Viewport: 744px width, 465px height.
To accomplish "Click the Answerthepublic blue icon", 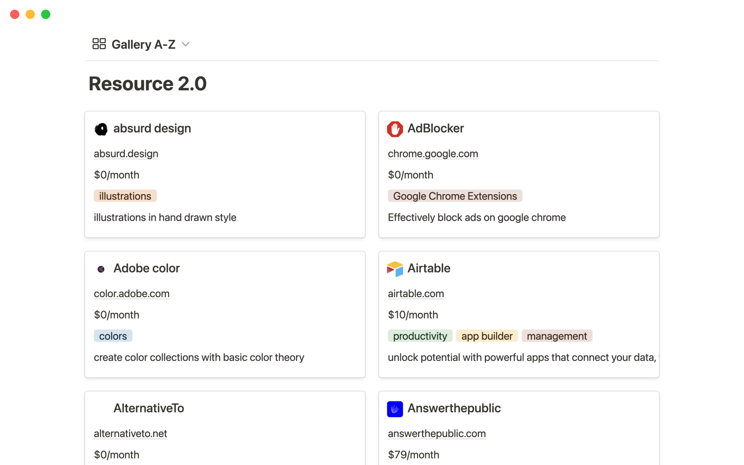I will point(395,409).
